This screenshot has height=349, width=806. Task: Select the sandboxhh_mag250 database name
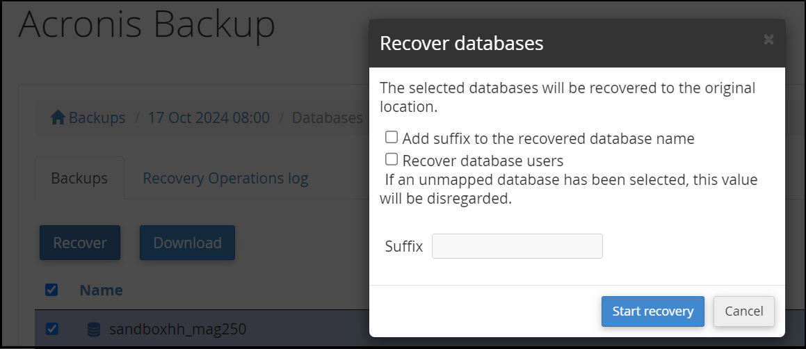tap(178, 329)
